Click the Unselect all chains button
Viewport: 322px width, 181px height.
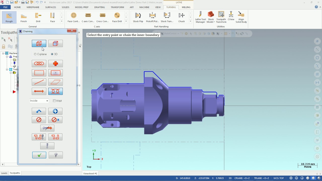point(55,120)
